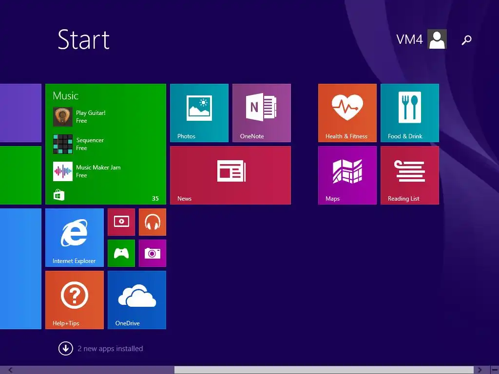Screen dimensions: 499x374
Task: Open the Photos tile
Action: 199,113
